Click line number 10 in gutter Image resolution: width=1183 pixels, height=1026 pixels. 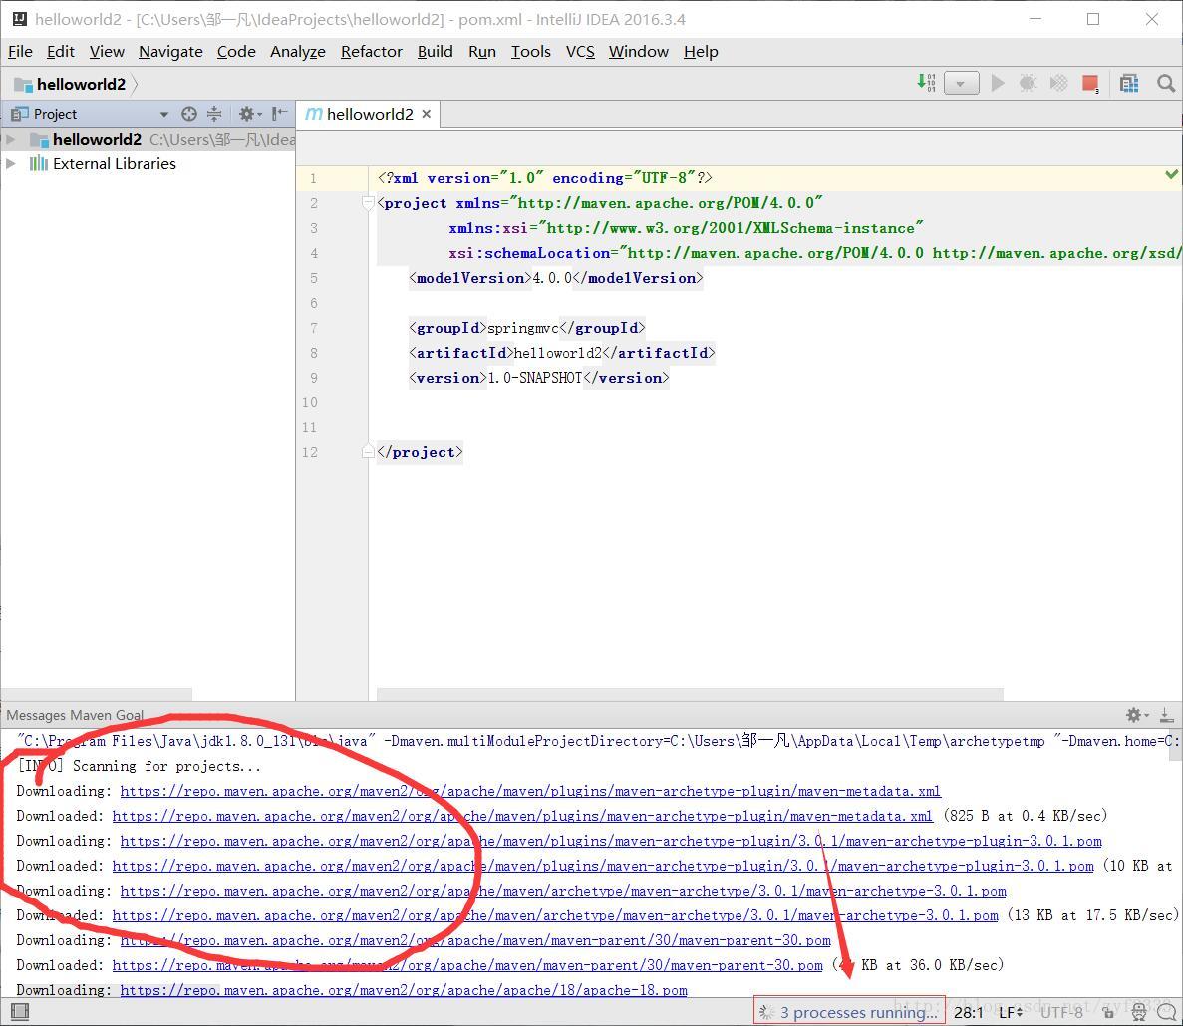pyautogui.click(x=309, y=402)
